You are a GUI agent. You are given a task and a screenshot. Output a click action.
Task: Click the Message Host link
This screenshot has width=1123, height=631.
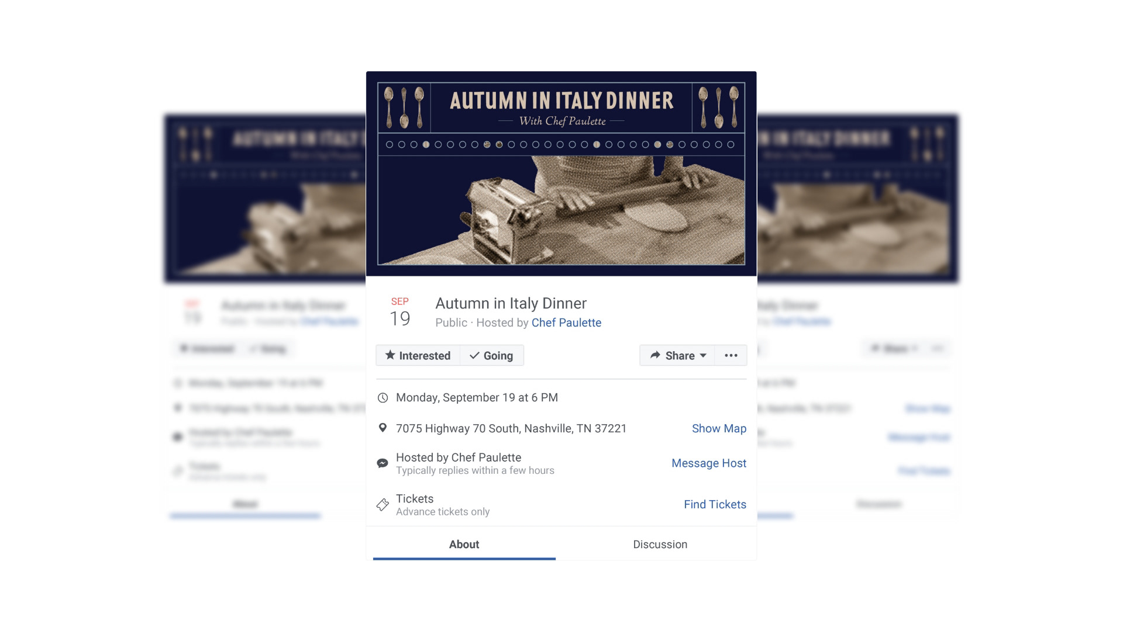(709, 463)
